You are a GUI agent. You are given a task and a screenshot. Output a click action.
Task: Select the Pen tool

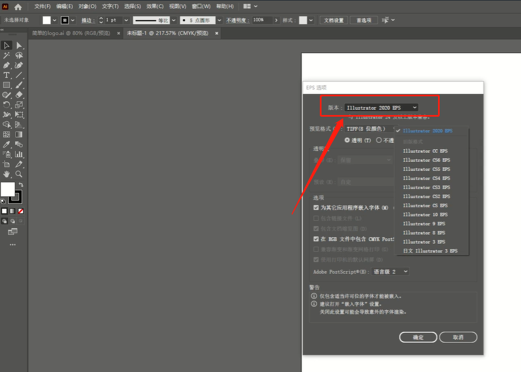pyautogui.click(x=6, y=65)
